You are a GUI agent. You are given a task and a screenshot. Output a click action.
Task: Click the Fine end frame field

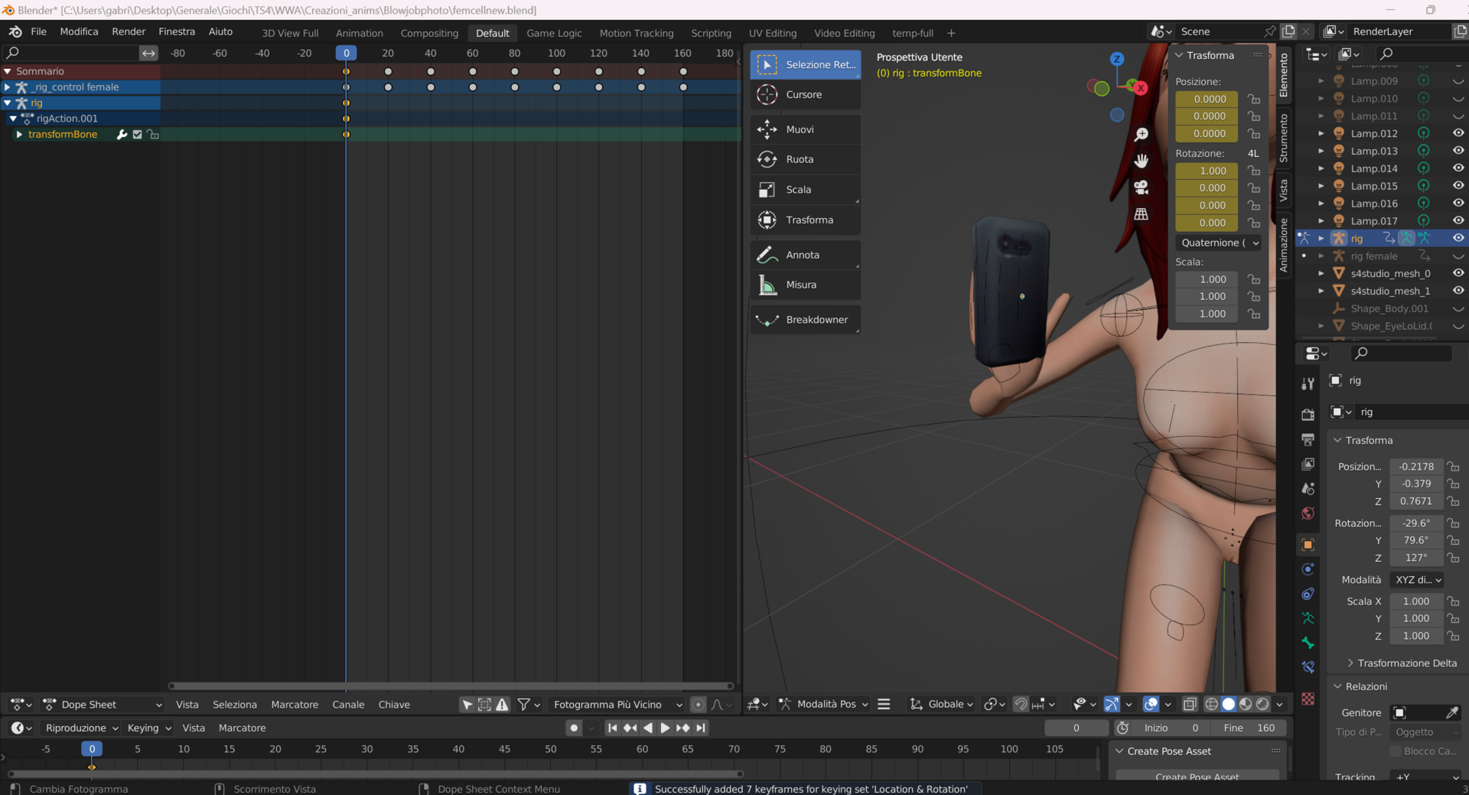coord(1249,728)
